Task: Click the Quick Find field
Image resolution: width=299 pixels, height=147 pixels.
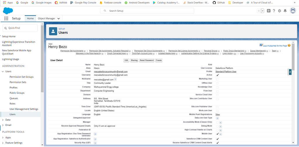Action: click(20, 28)
